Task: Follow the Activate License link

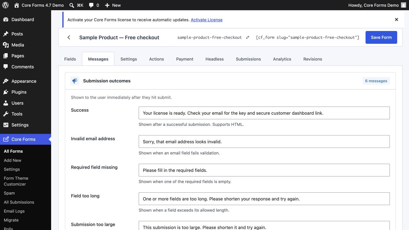Action: (x=206, y=20)
